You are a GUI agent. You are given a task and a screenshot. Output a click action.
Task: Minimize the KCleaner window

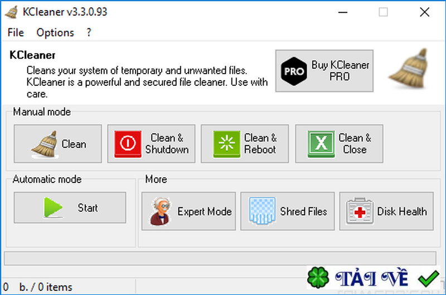click(x=343, y=12)
